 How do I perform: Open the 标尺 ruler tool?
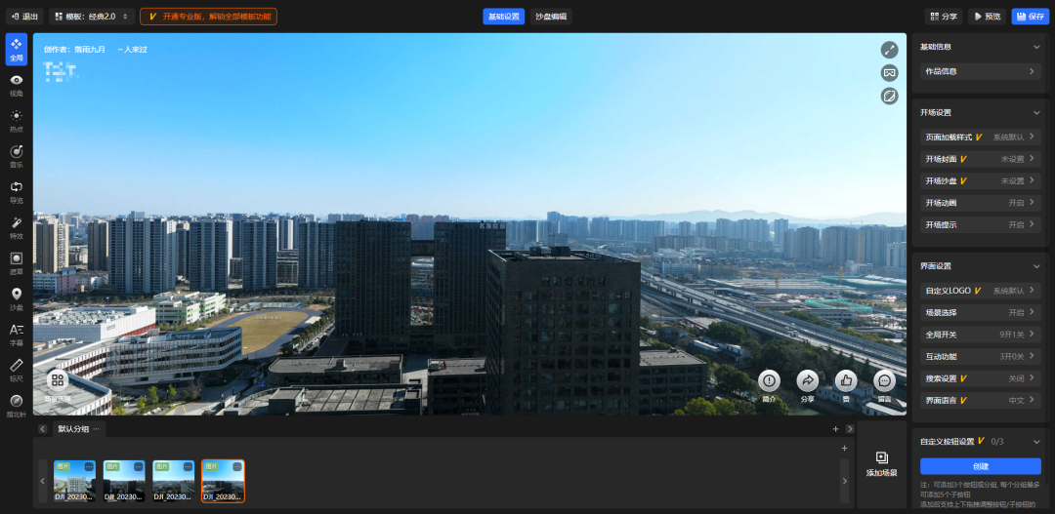point(17,371)
